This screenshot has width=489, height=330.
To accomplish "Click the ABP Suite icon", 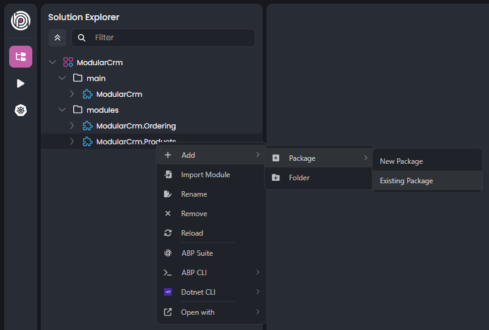I will 168,253.
